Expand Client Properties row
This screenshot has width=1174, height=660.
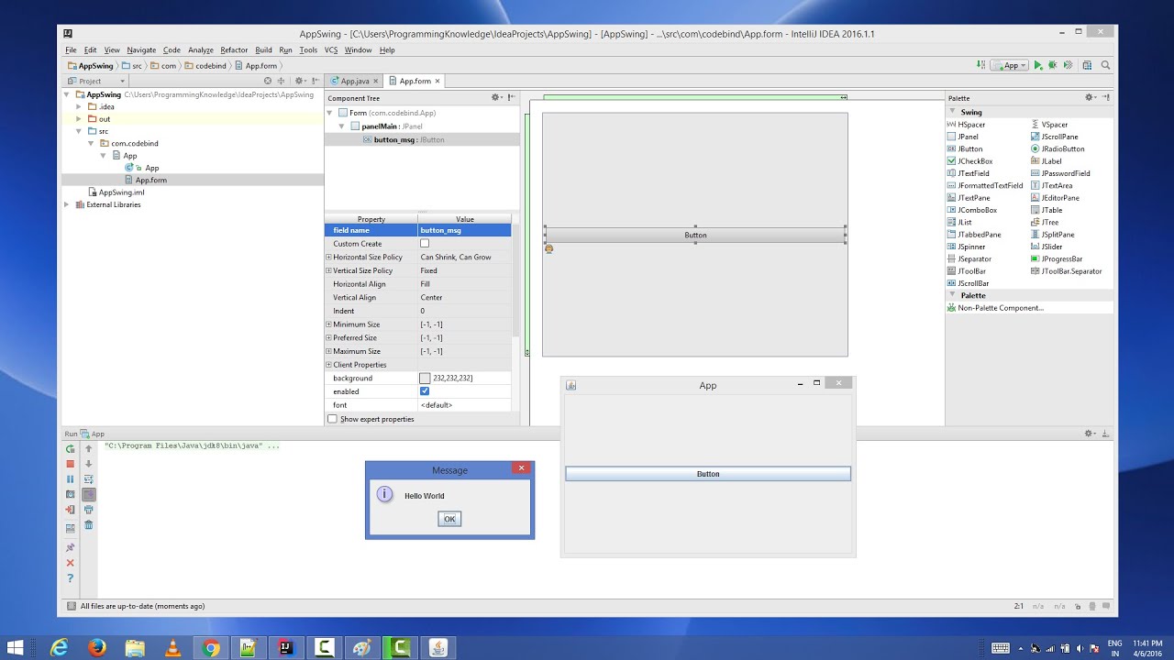tap(328, 365)
